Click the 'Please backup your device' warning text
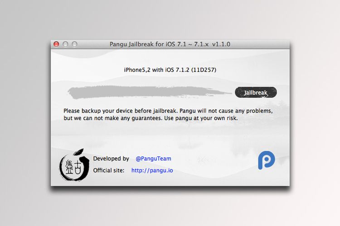Image resolution: width=340 pixels, height=226 pixels. click(x=168, y=114)
